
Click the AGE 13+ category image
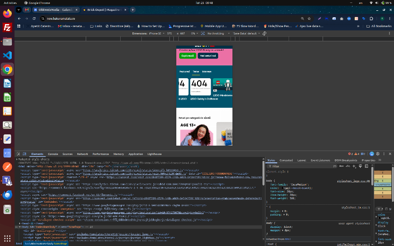196,133
